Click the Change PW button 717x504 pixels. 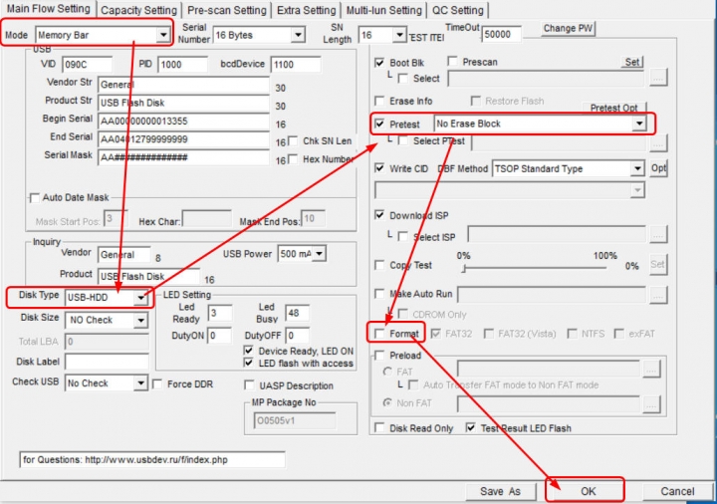[x=568, y=28]
